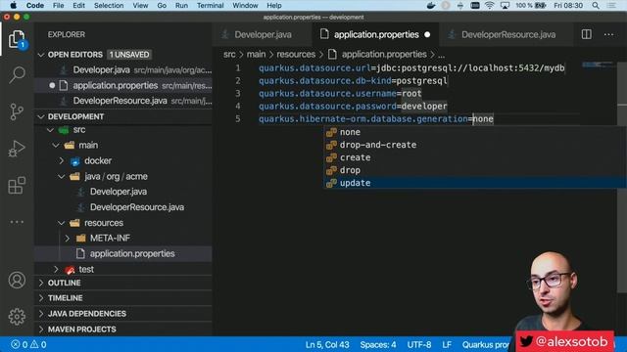The width and height of the screenshot is (627, 352).
Task: Choose 'none' from autocomplete list
Action: coord(474,132)
